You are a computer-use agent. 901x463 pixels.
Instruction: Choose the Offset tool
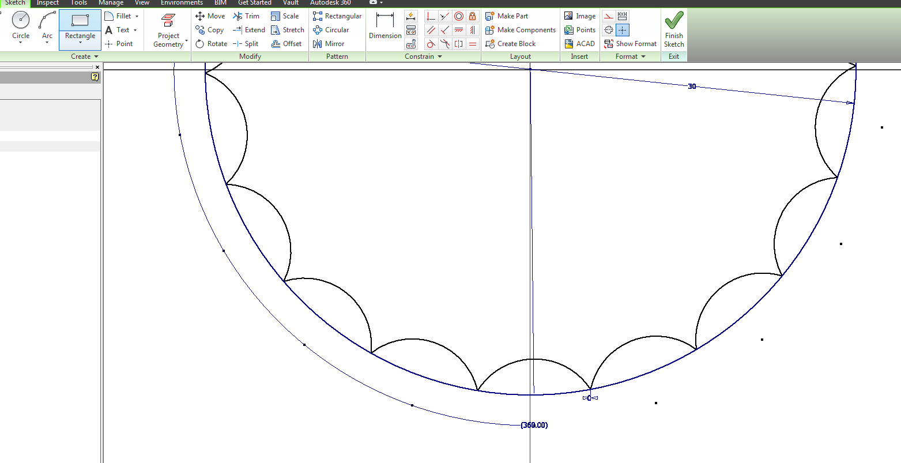click(286, 44)
